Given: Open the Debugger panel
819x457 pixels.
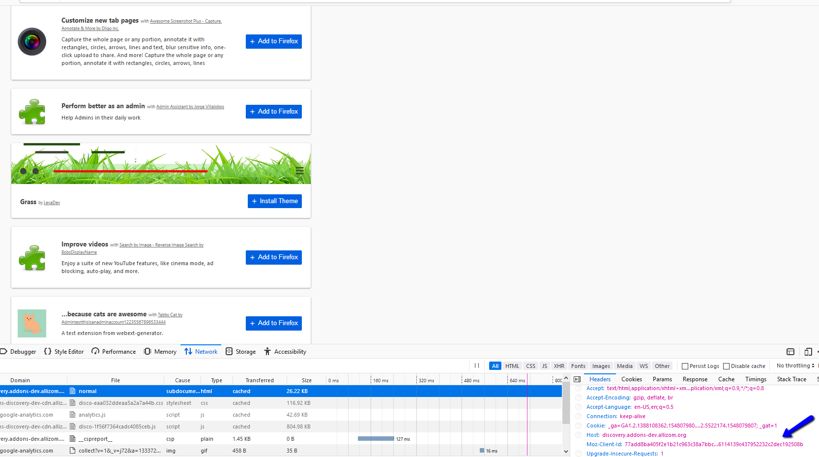Looking at the screenshot, I should tap(19, 352).
